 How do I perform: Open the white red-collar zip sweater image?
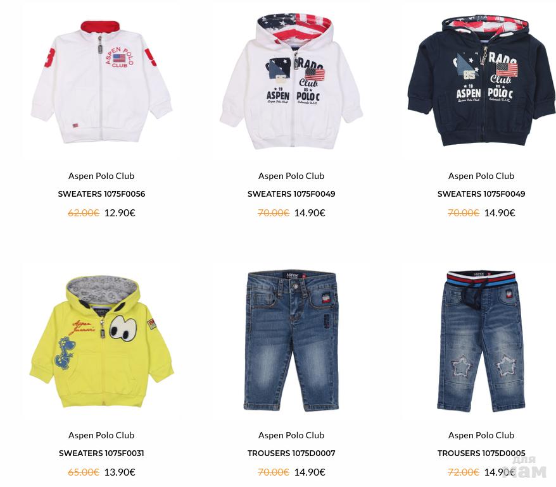101,82
